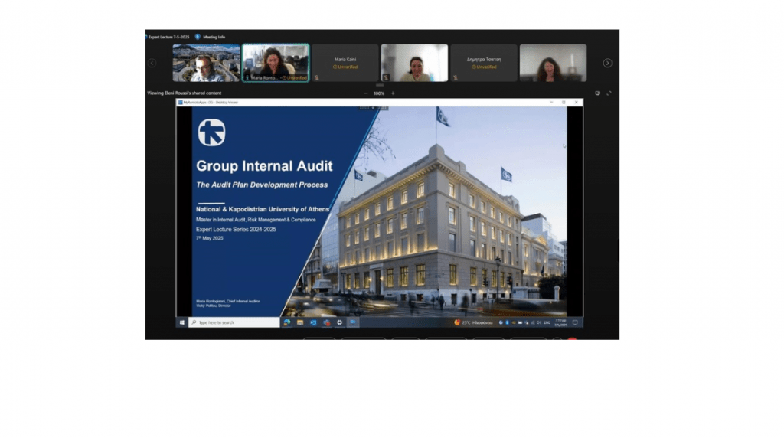This screenshot has height=438, width=784.
Task: Open File Explorer from the shared taskbar
Action: click(300, 322)
